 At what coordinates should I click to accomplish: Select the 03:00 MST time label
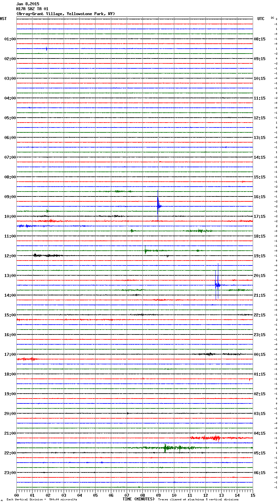[x=10, y=79]
